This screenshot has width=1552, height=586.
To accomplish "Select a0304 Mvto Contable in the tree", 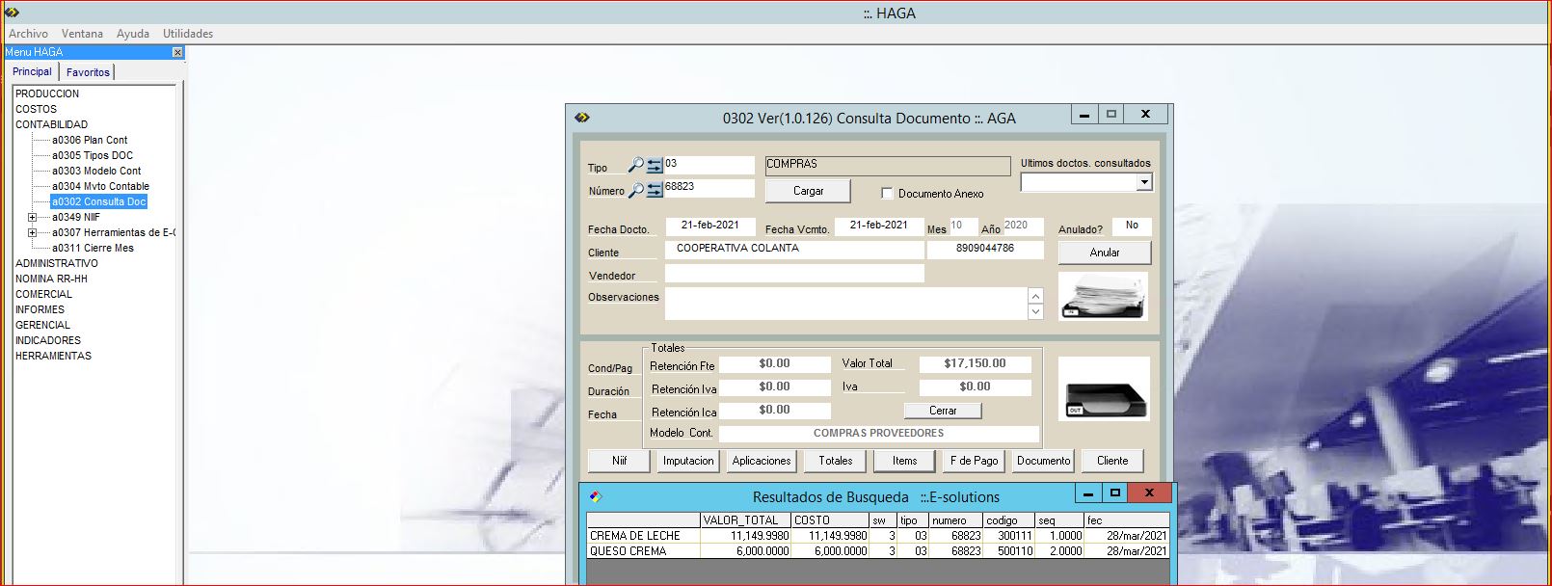I will pos(100,186).
